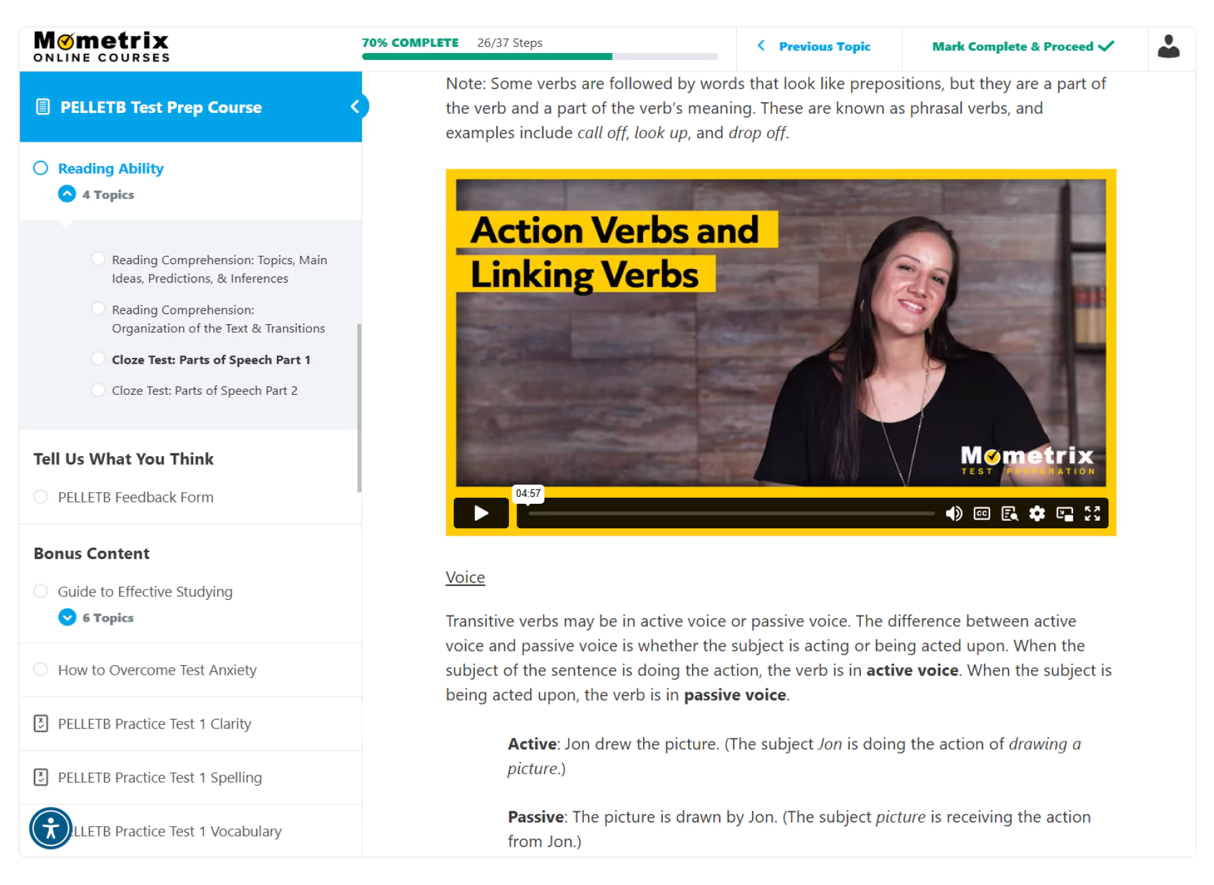Mark the PELLETB Feedback Form circle

[x=41, y=497]
